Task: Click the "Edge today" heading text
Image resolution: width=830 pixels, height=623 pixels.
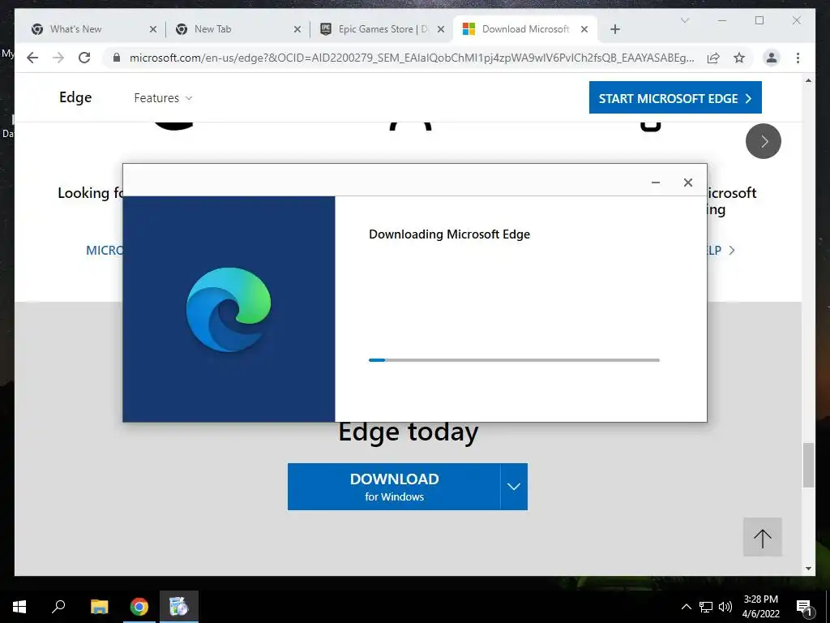Action: pos(409,432)
